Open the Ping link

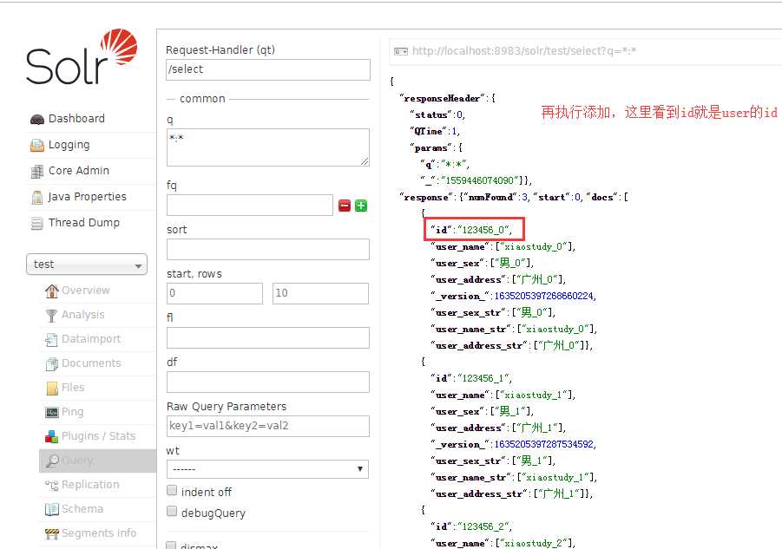click(x=72, y=412)
